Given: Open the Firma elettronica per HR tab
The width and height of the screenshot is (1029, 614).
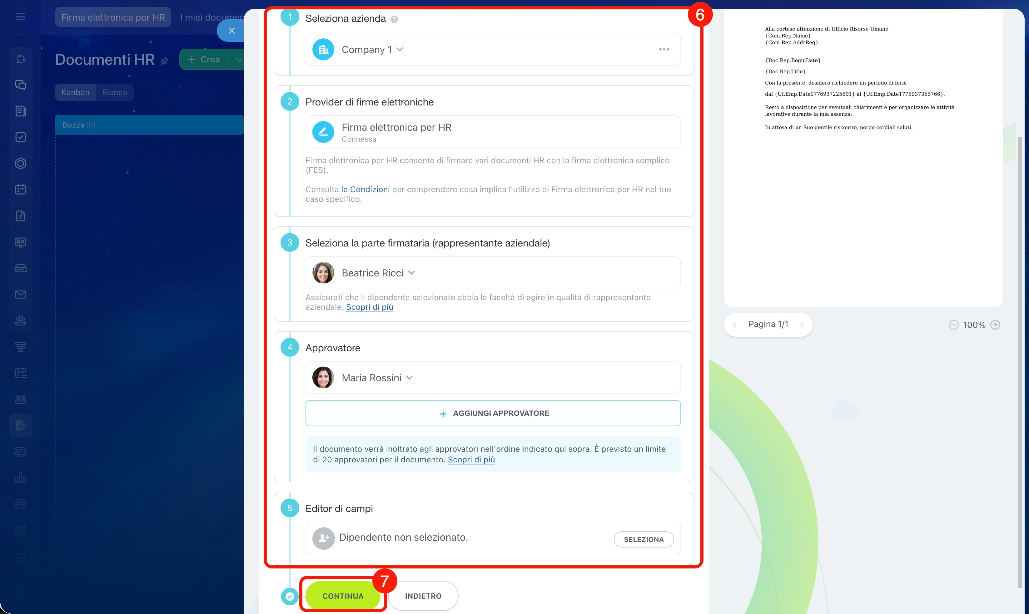Looking at the screenshot, I should coord(113,17).
